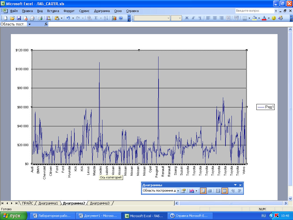Click the Fill Color paint bucket icon

tap(254, 18)
